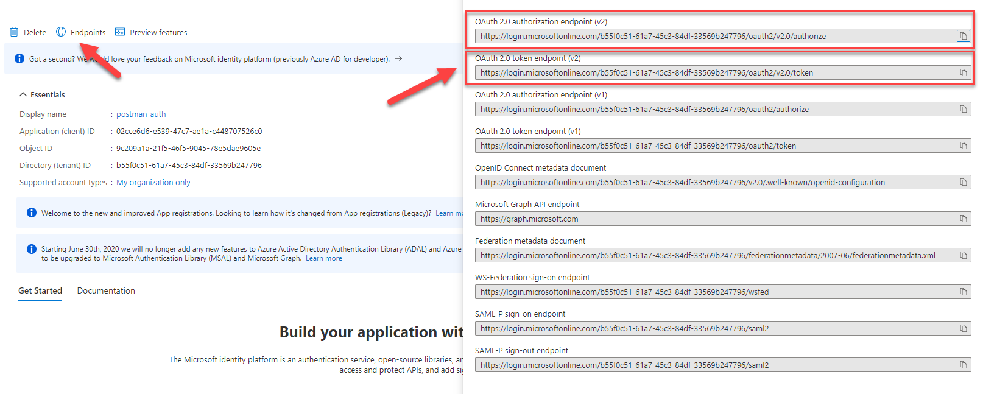The height and width of the screenshot is (394, 983).
Task: Switch to the Documentation tab
Action: tap(106, 290)
